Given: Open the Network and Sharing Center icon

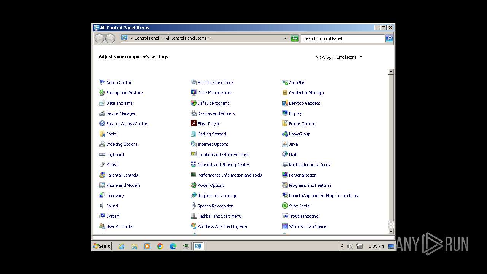Looking at the screenshot, I should [193, 164].
